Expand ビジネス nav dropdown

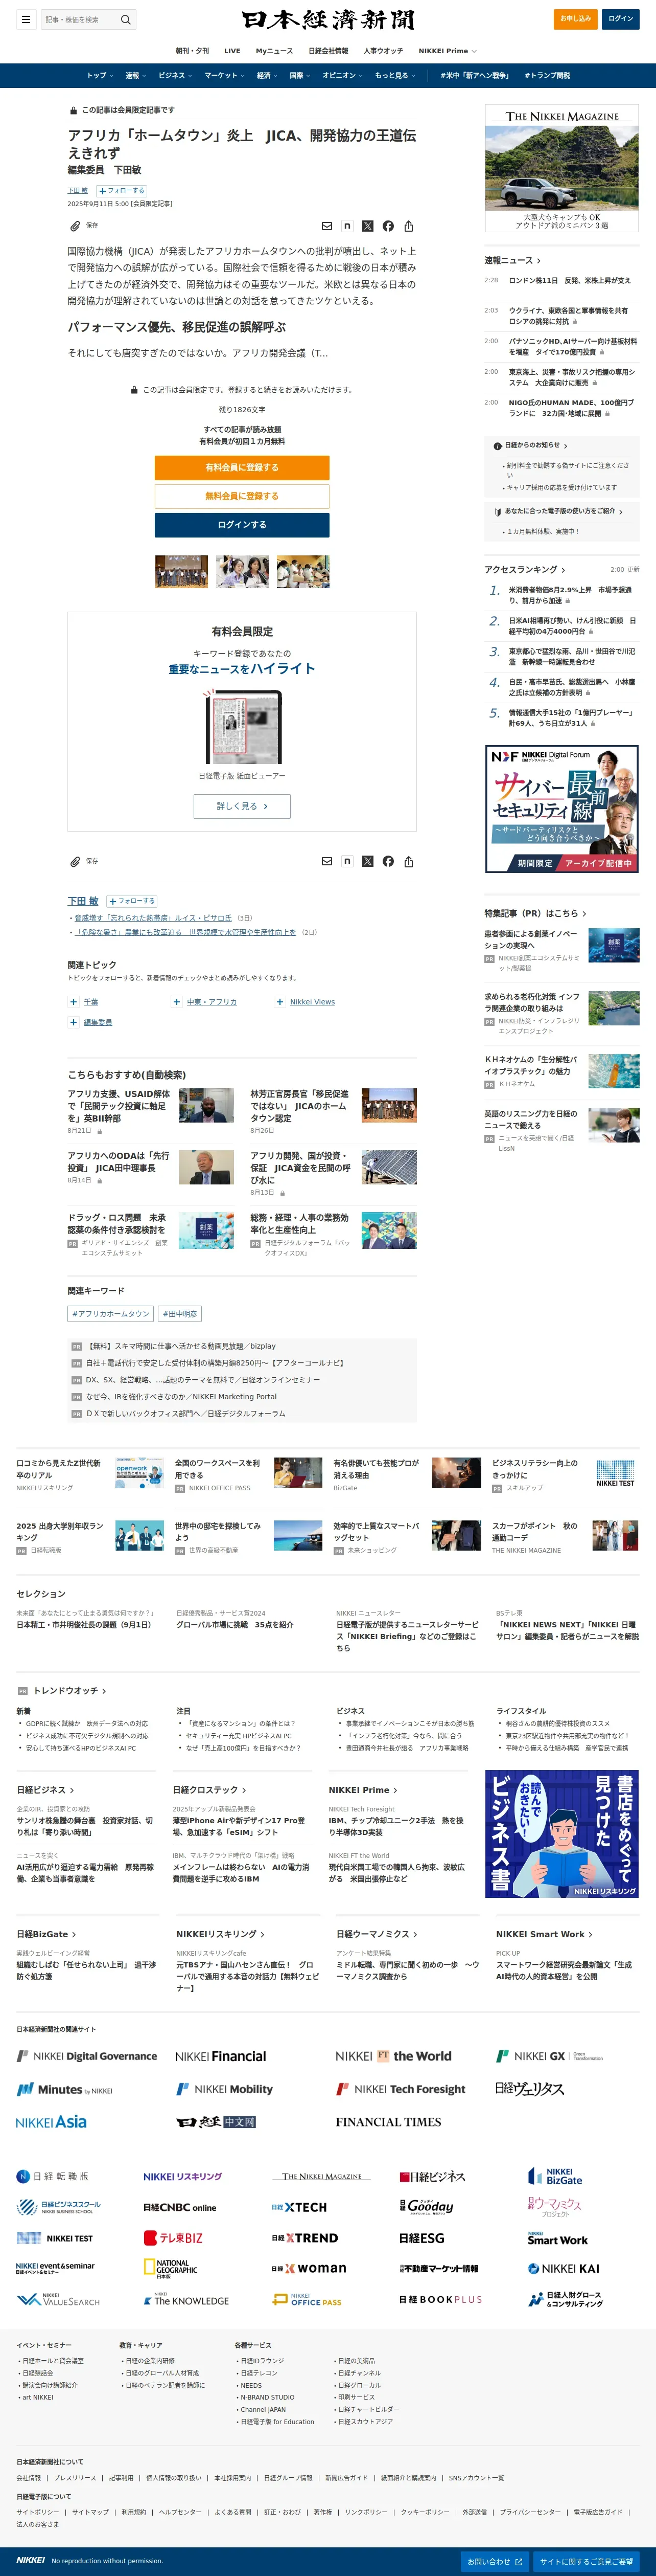pos(175,75)
